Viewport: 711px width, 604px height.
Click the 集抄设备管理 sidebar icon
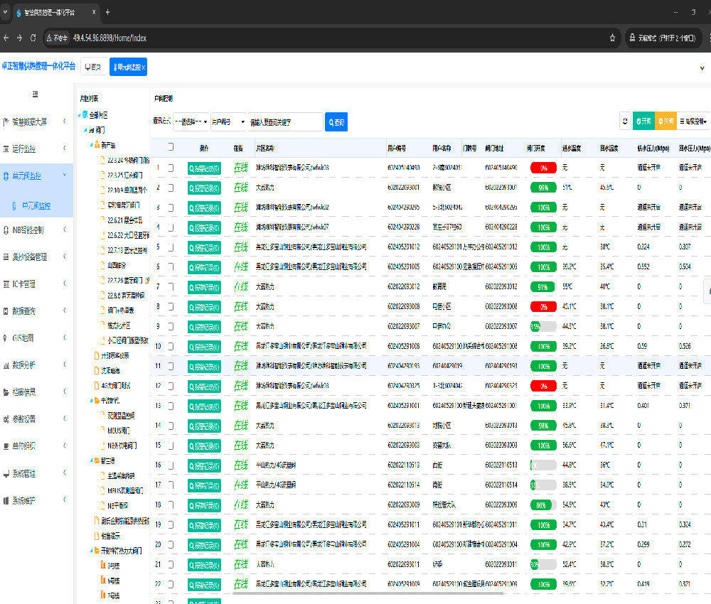[6, 257]
